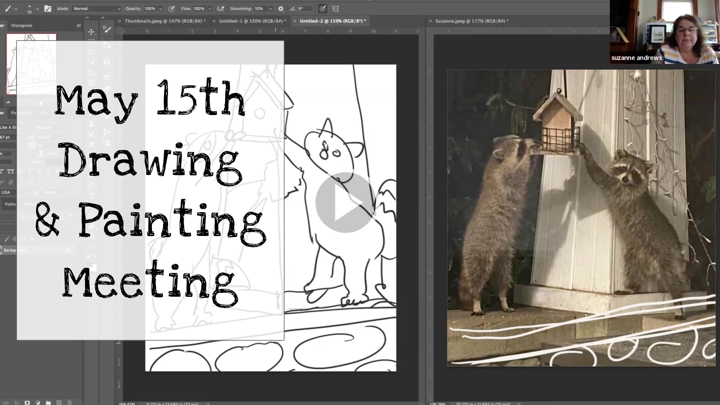720x405 pixels.
Task: Open the Histogram panel menu icon
Action: pos(78,25)
